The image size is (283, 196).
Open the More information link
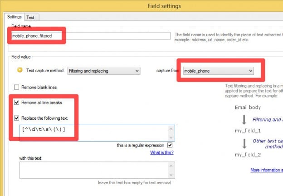point(267,170)
